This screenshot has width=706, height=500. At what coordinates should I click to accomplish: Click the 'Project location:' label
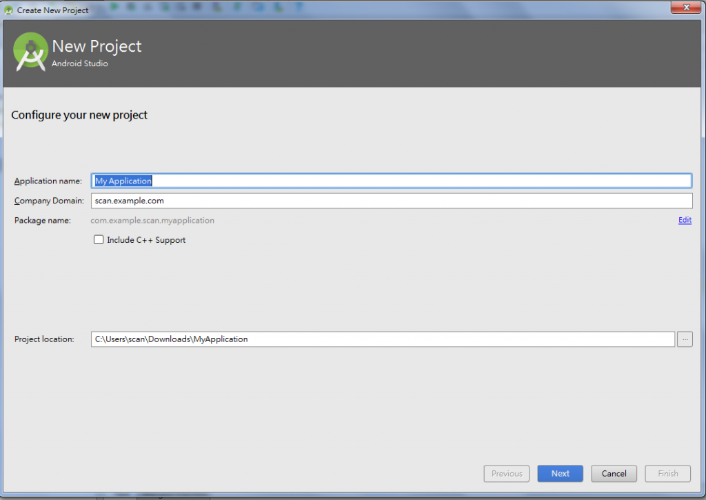(x=44, y=339)
